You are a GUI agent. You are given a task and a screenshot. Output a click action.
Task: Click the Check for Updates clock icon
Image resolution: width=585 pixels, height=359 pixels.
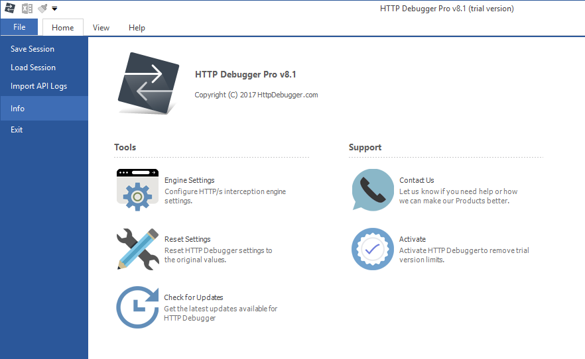click(137, 307)
